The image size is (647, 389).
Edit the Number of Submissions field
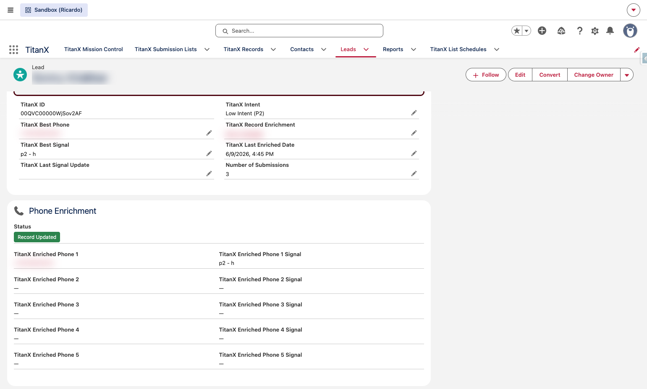414,174
